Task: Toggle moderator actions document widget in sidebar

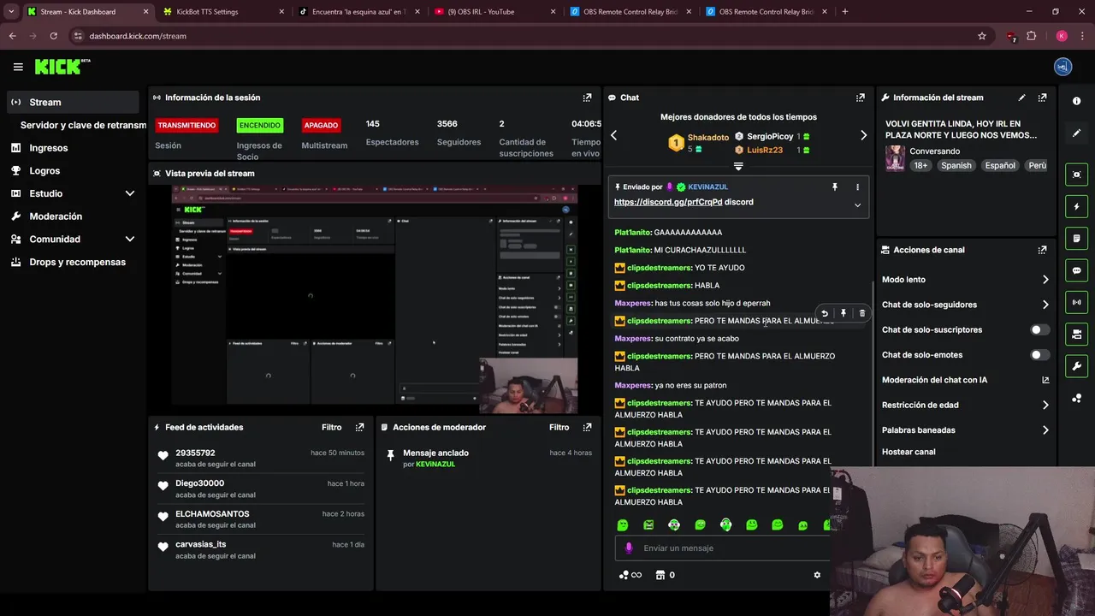Action: 1076,238
